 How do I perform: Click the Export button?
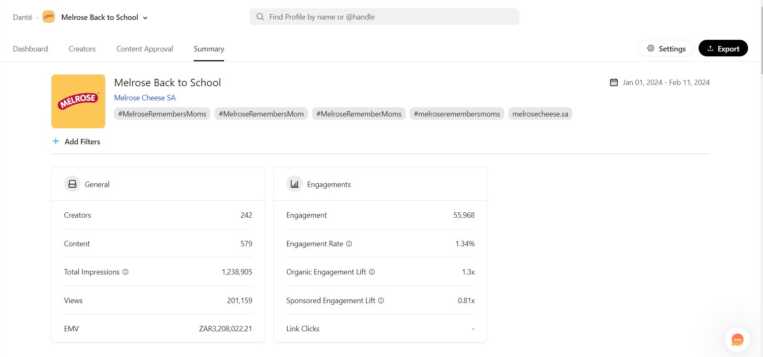(723, 49)
